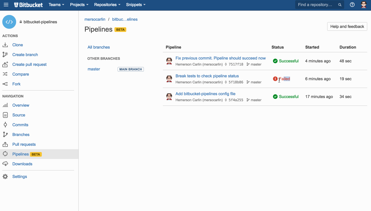Click the repository code avatar icon
Screen dimensions: 371x211
[9, 22]
